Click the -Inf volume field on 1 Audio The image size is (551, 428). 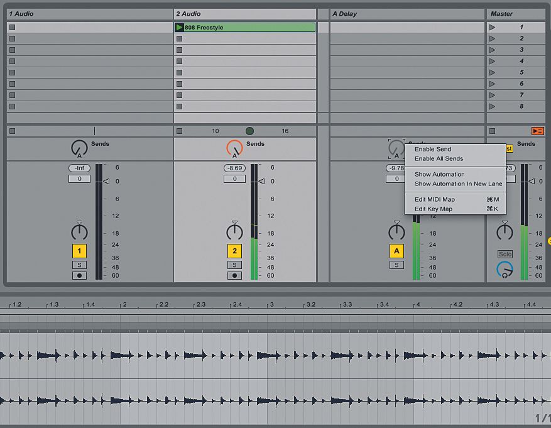tap(79, 168)
